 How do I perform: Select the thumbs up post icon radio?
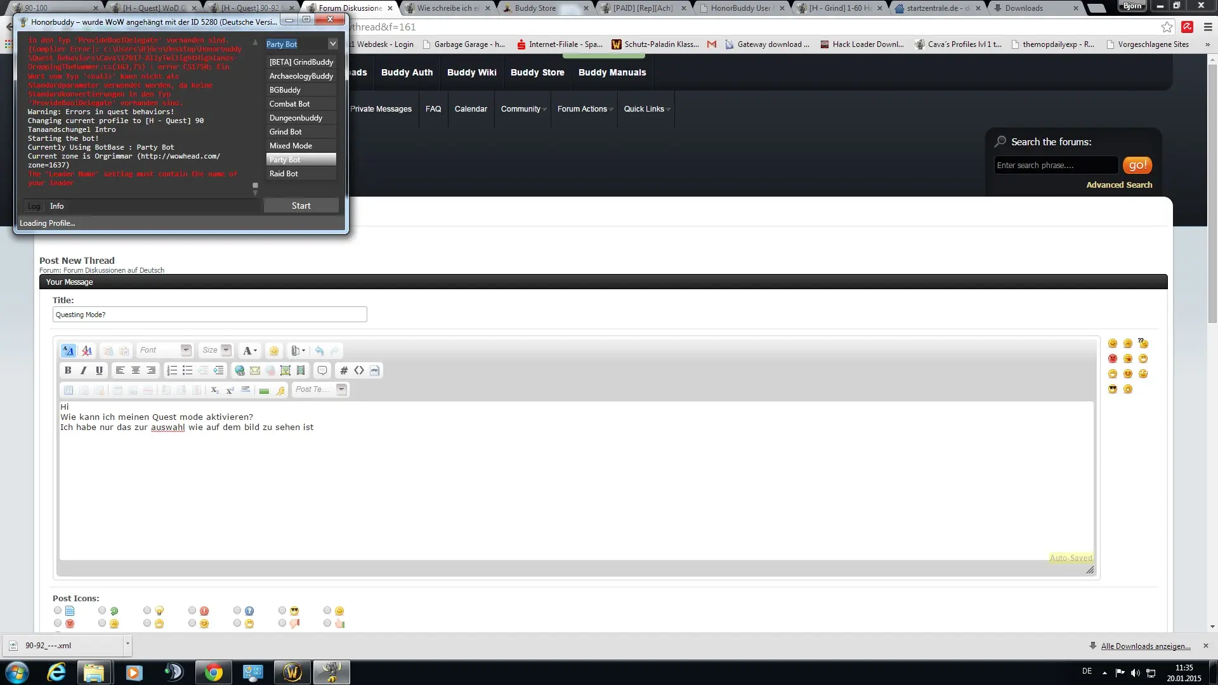(x=327, y=623)
